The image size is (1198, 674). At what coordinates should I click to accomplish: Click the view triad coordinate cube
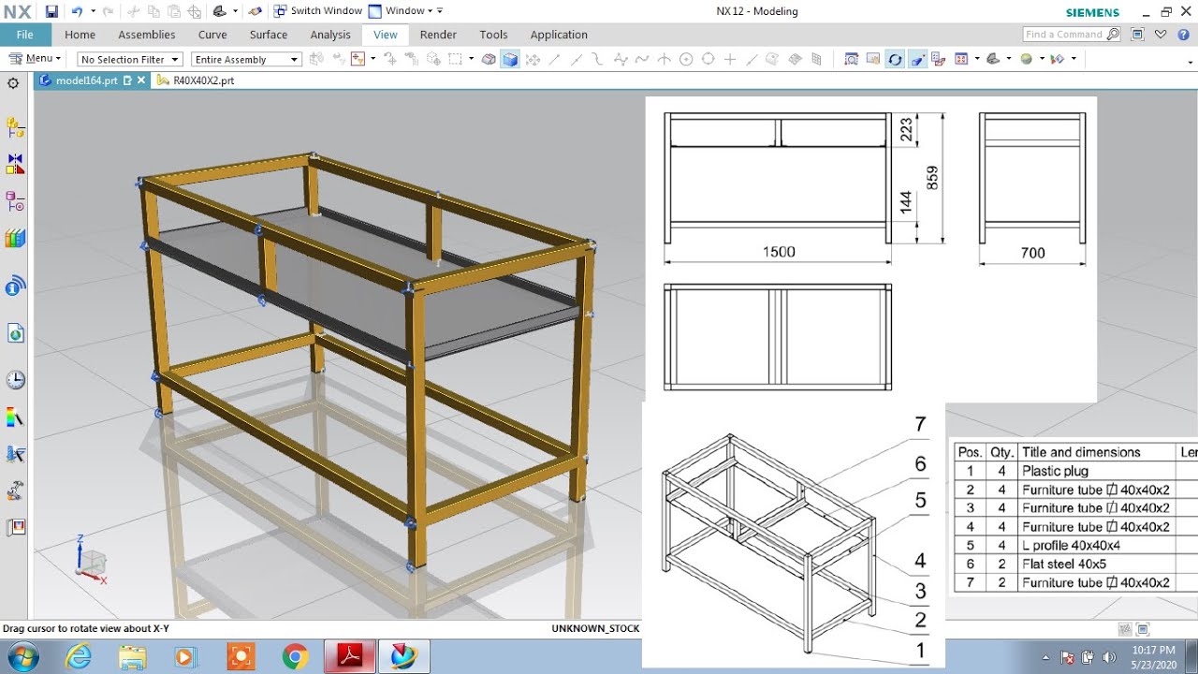click(91, 562)
